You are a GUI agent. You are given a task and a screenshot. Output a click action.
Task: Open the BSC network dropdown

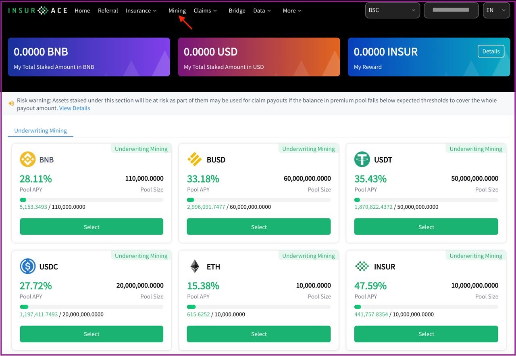pos(392,10)
